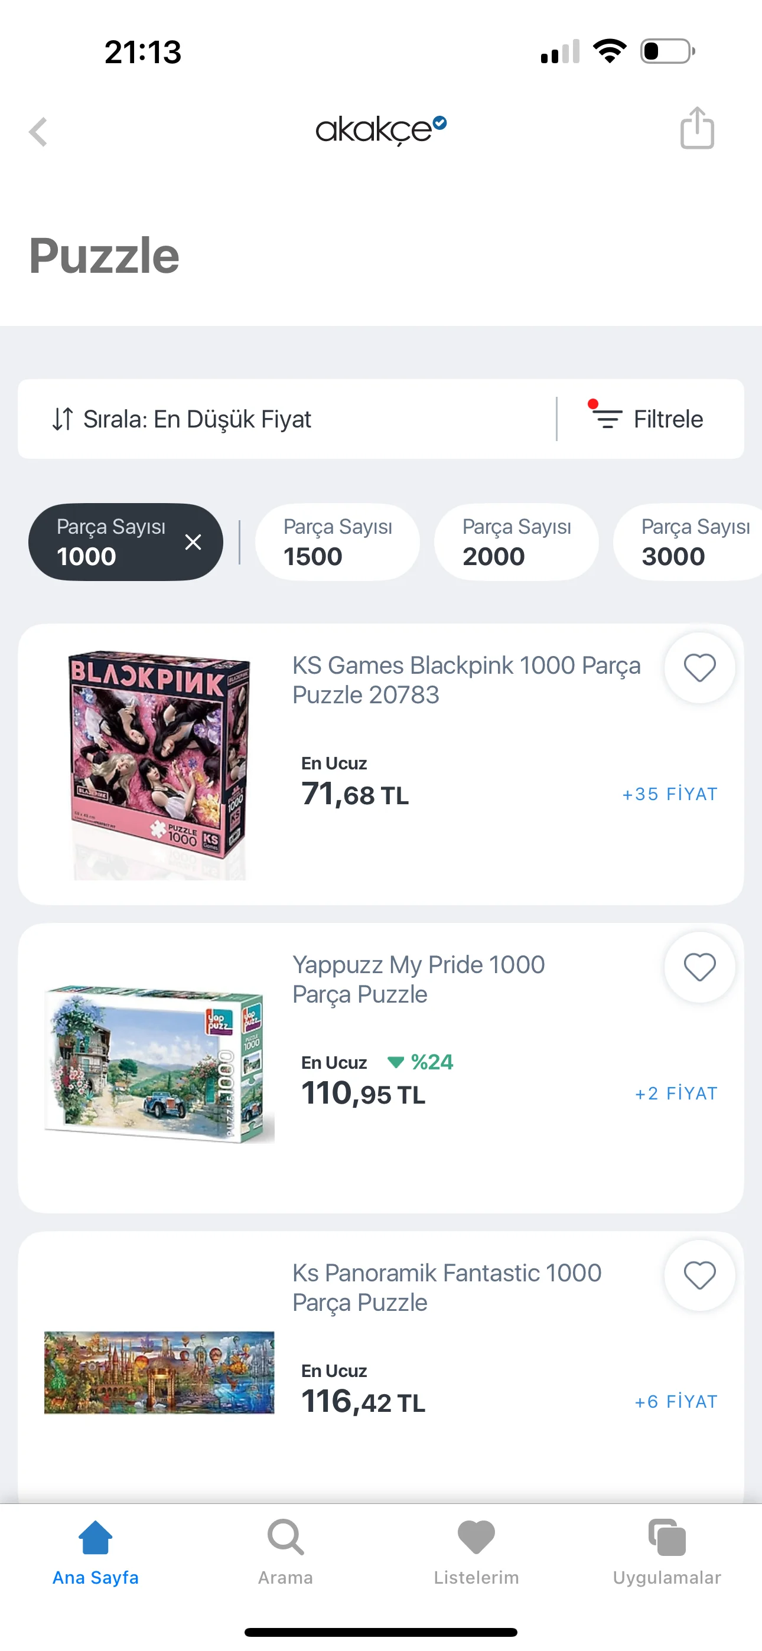Tap the share icon at top right
The width and height of the screenshot is (762, 1651).
[x=696, y=128]
